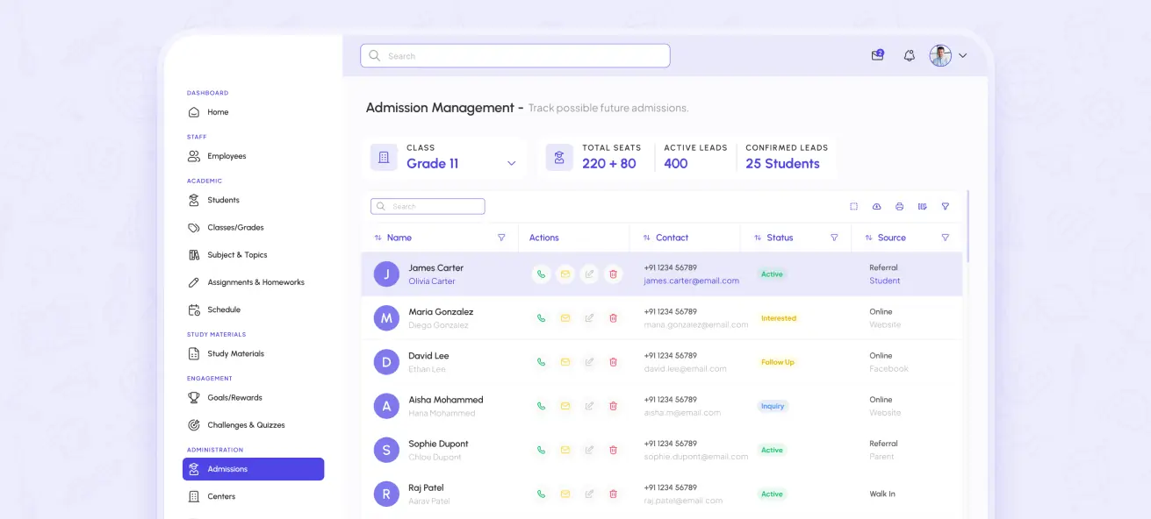Open Classes/Grades in sidebar
The height and width of the screenshot is (519, 1151).
[253, 227]
